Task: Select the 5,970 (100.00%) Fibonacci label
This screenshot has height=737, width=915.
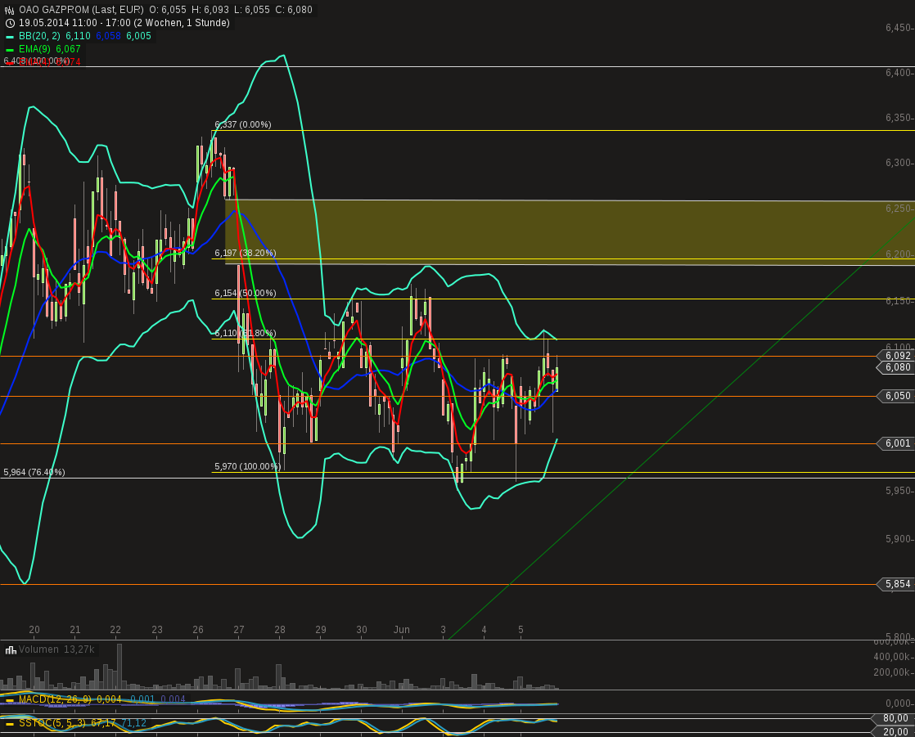Action: [x=247, y=466]
